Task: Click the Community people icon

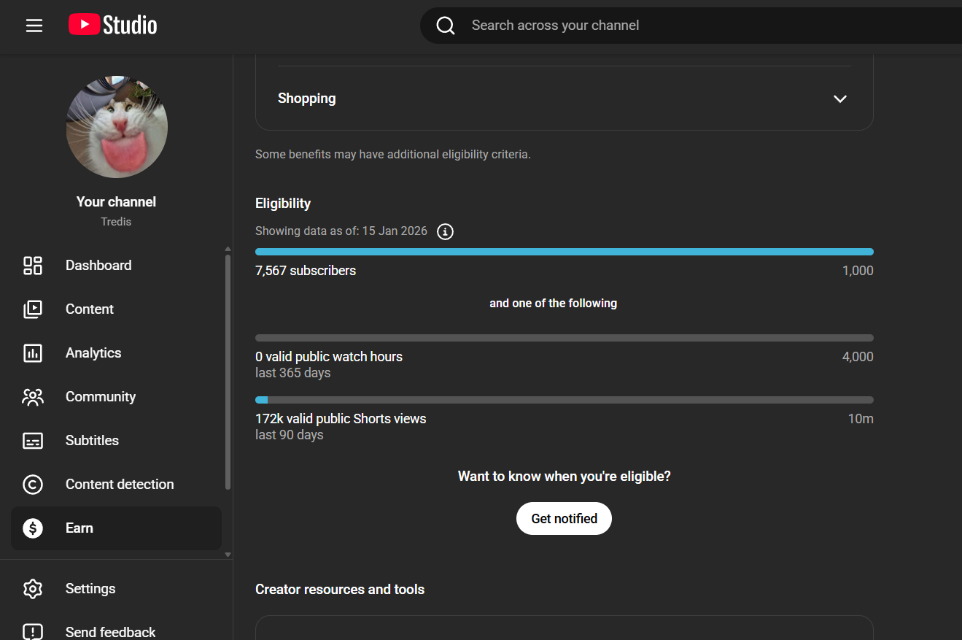Action: click(33, 397)
